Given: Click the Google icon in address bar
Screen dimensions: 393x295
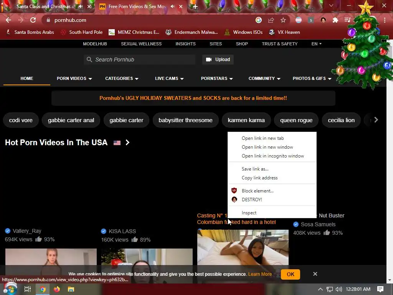Looking at the screenshot, I should pos(259,20).
